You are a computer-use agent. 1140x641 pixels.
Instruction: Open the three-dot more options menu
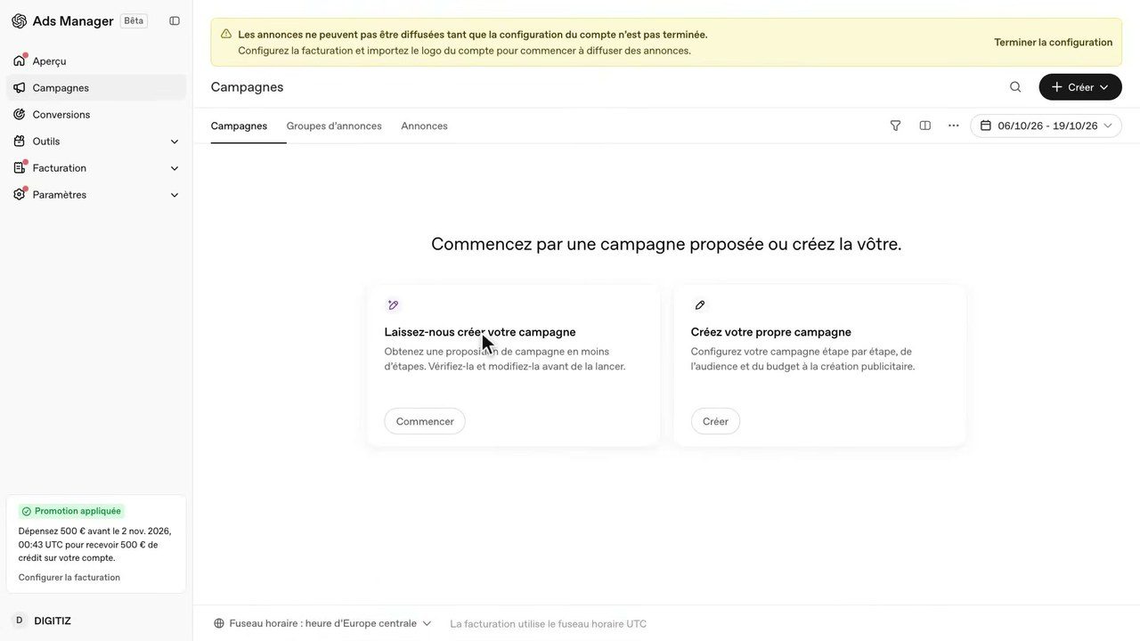coord(954,126)
